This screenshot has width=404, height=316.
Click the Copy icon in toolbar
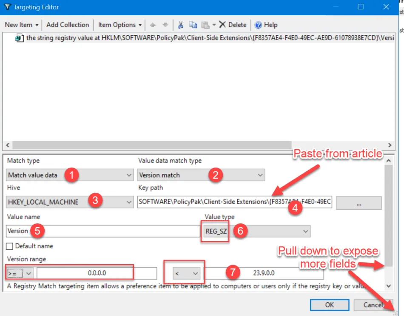(x=193, y=25)
